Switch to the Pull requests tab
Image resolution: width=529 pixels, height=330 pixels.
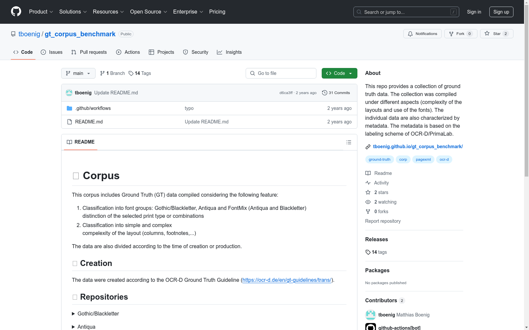[89, 52]
